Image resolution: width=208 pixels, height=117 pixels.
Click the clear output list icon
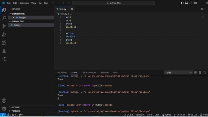[196, 72]
